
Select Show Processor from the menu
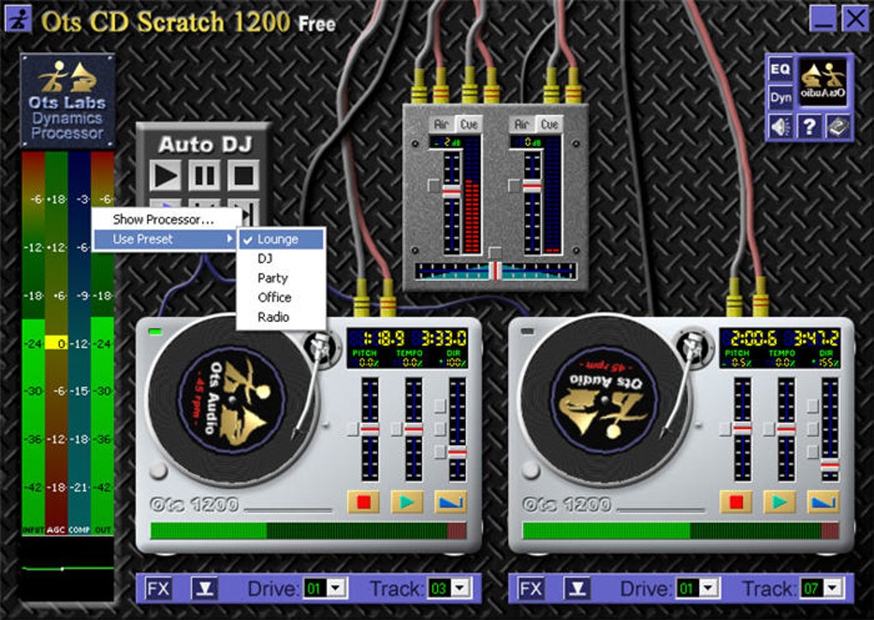(x=163, y=220)
